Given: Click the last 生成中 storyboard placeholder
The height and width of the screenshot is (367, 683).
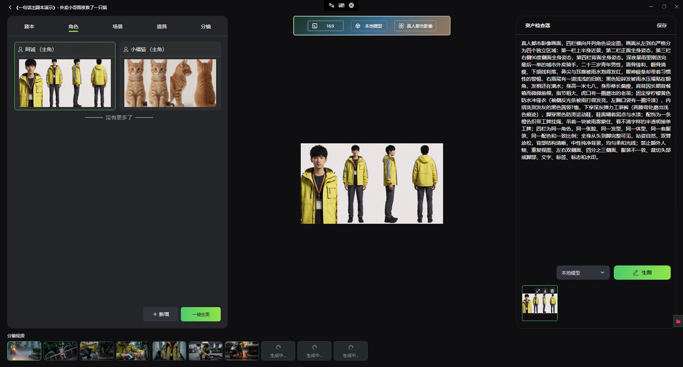Looking at the screenshot, I should 351,351.
